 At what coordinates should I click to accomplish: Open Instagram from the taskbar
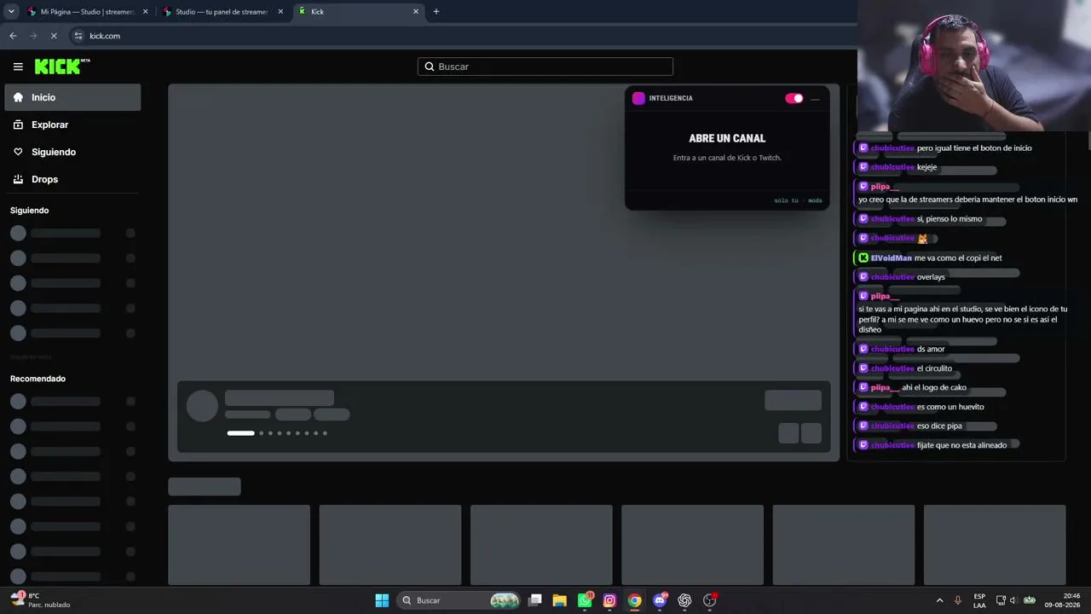pyautogui.click(x=609, y=600)
